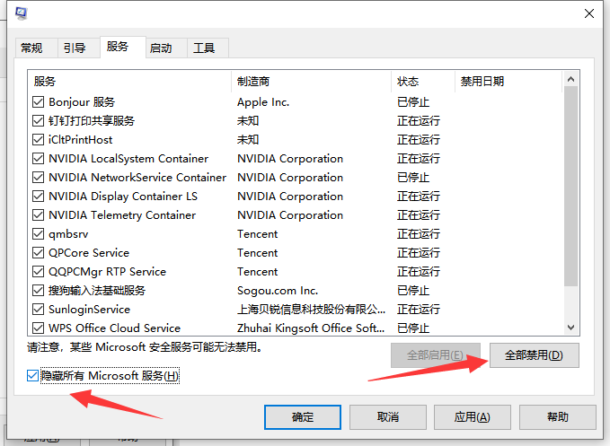This screenshot has width=610, height=446.
Task: Select NVIDIA Display Container LS text
Action: [123, 197]
